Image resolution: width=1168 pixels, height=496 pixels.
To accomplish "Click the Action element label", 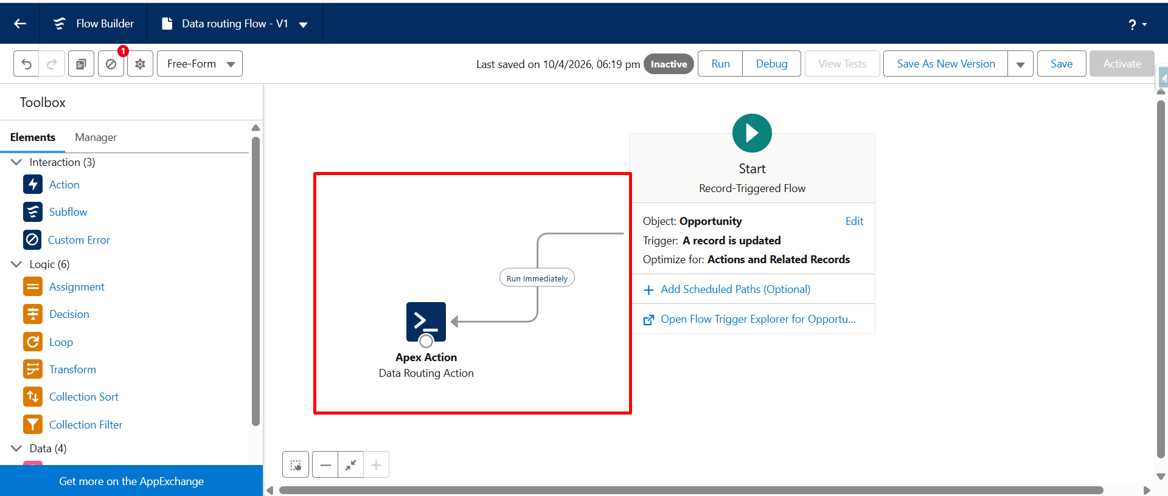I will [64, 185].
